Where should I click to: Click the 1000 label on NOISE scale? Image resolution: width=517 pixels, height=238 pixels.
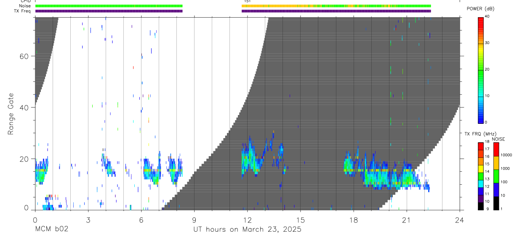tap(505, 169)
